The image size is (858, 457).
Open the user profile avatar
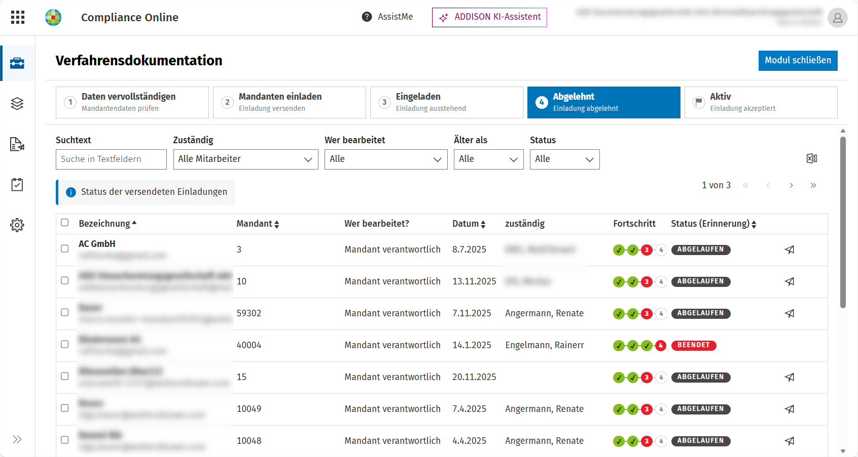(837, 18)
